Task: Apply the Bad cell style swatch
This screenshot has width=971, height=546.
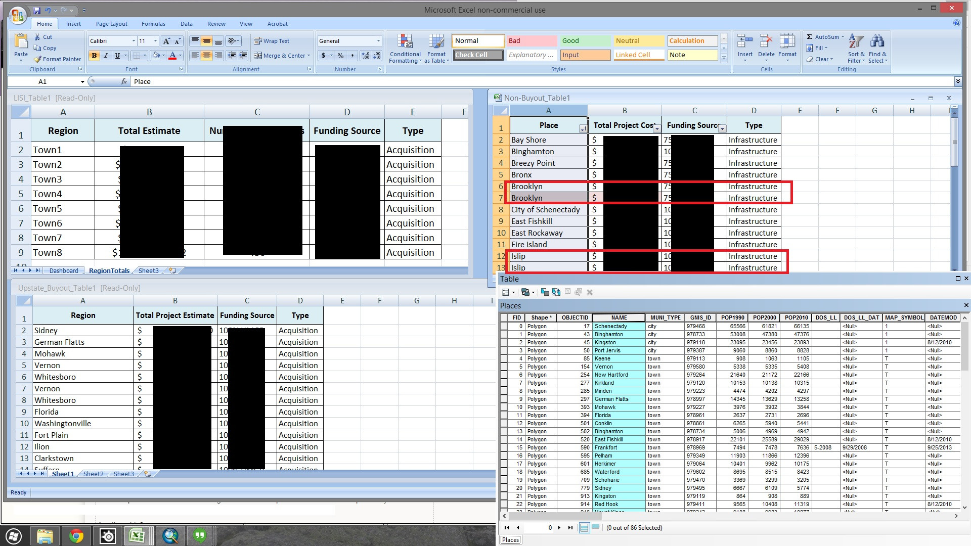Action: pyautogui.click(x=532, y=41)
